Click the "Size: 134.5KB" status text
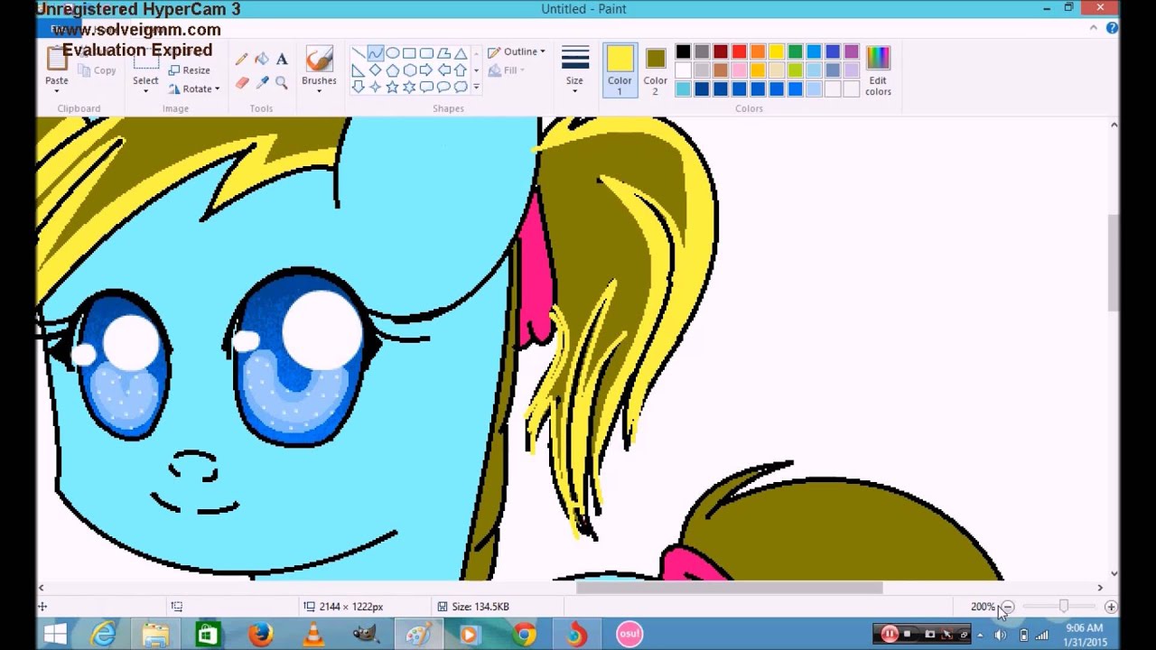This screenshot has width=1156, height=650. click(480, 607)
